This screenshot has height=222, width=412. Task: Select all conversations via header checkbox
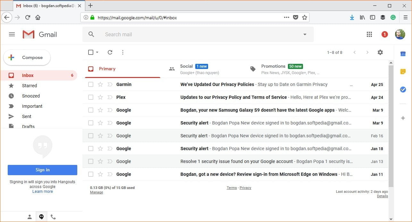[90, 52]
